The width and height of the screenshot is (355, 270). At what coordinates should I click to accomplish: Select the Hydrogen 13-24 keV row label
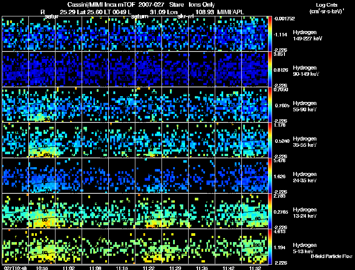tap(305, 213)
